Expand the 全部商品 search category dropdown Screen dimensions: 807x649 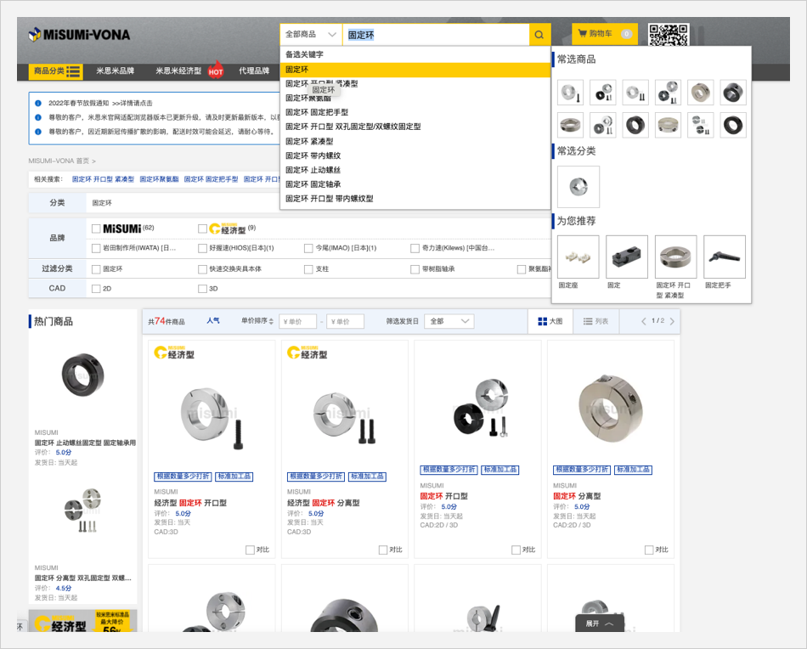pos(311,35)
